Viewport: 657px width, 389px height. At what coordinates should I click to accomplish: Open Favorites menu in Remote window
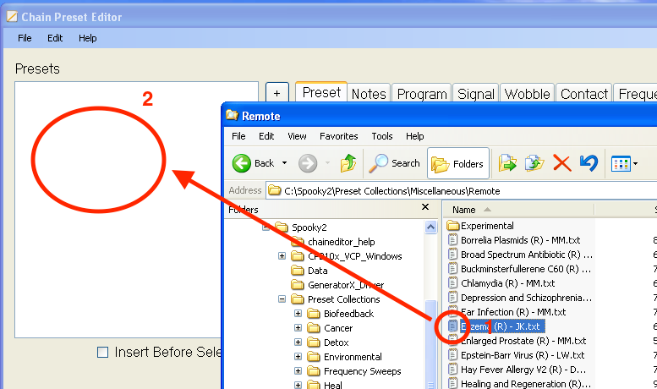point(338,136)
